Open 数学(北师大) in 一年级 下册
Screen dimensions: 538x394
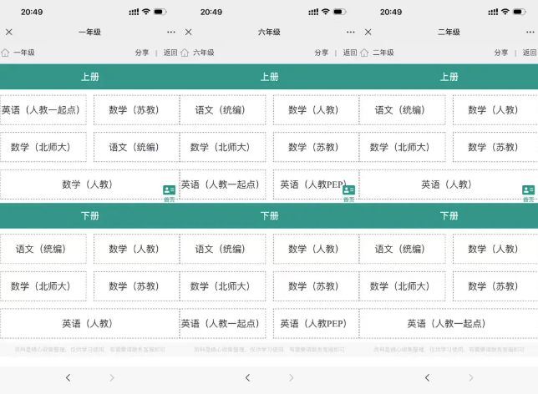pyautogui.click(x=43, y=286)
